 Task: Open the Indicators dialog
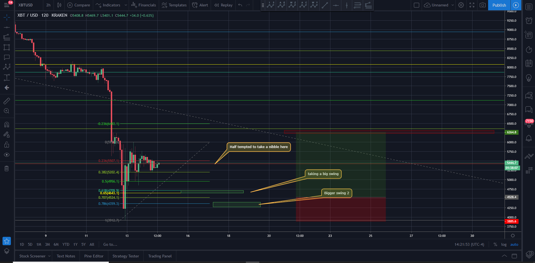(x=108, y=5)
